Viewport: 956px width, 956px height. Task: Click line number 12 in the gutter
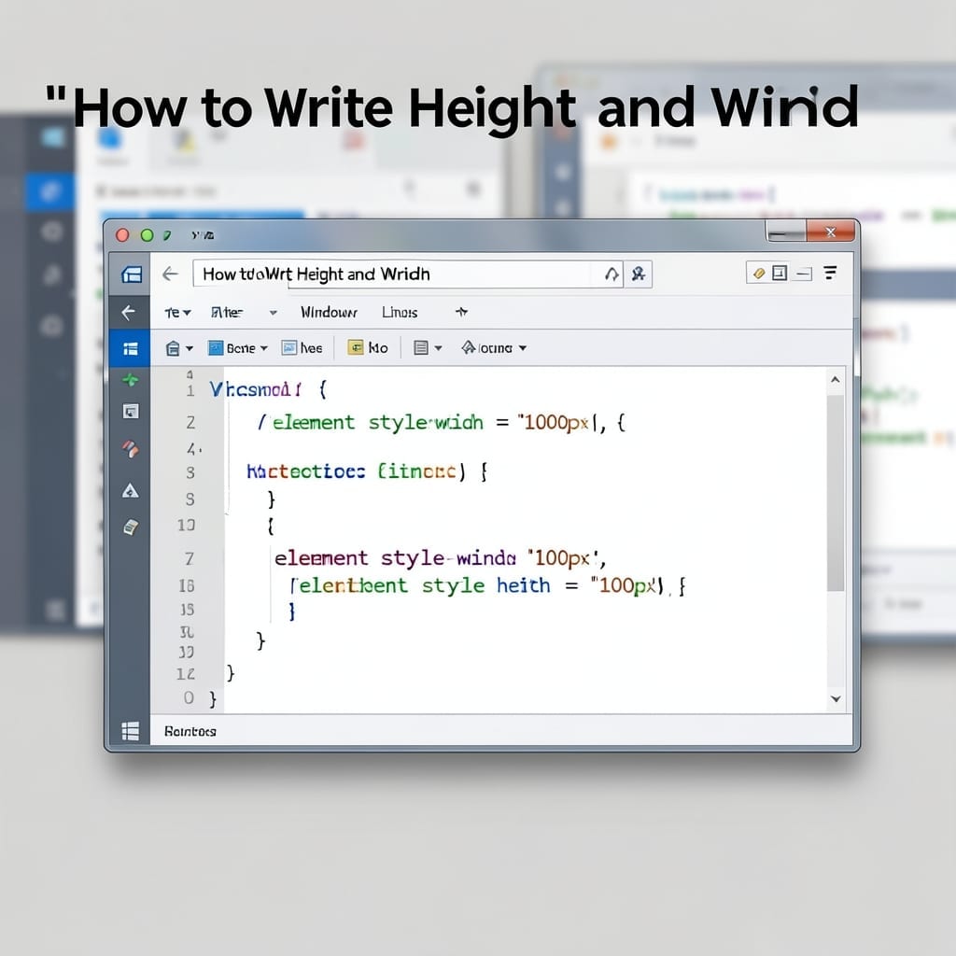(x=186, y=674)
